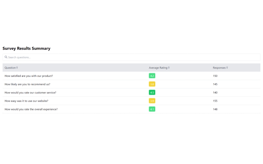263x164 pixels.
Task: Click "How would you rate our customer service?"
Action: (31, 93)
